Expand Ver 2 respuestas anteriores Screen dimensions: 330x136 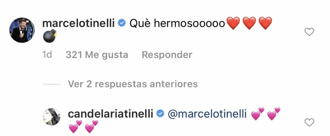[x=133, y=84]
